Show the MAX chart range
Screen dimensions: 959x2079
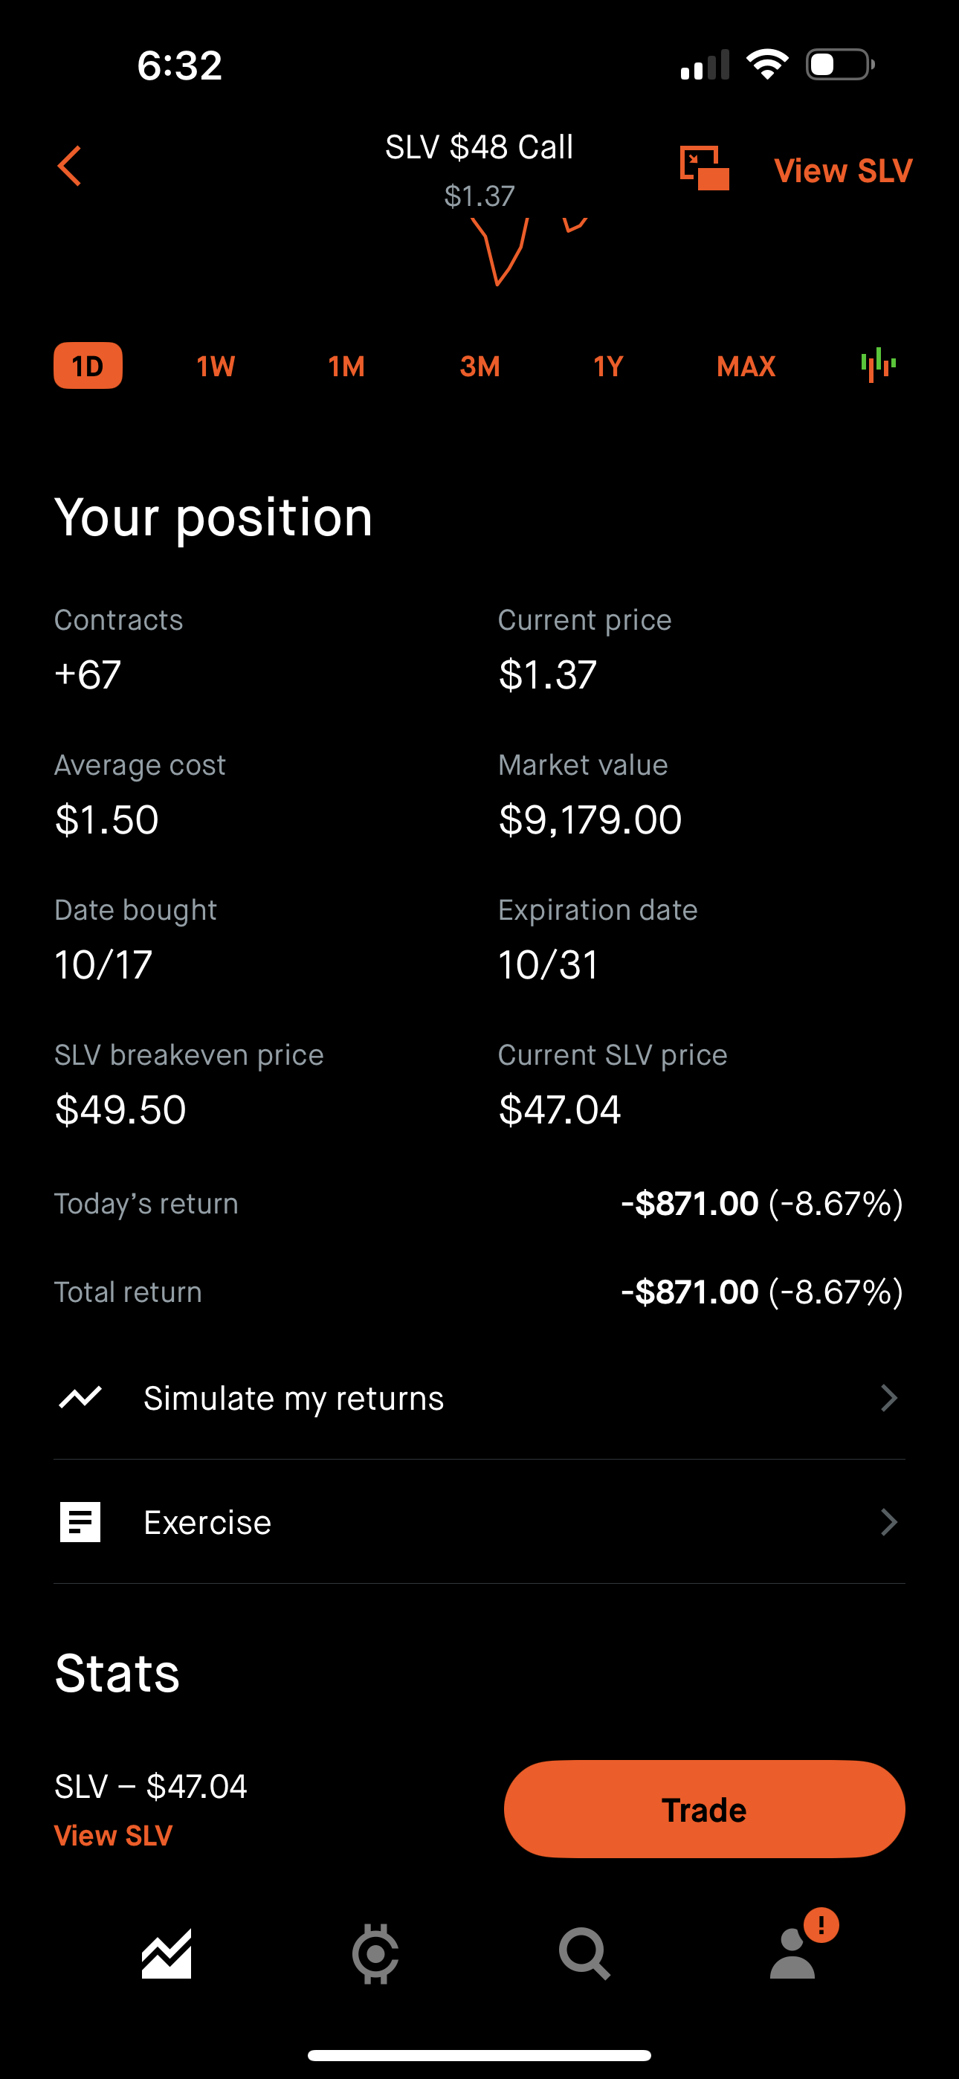[746, 367]
